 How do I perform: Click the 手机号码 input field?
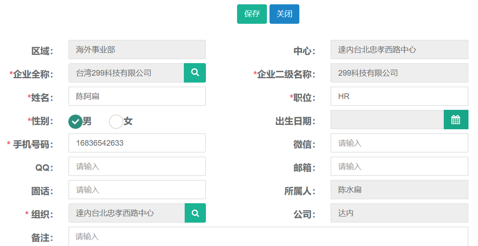click(137, 143)
